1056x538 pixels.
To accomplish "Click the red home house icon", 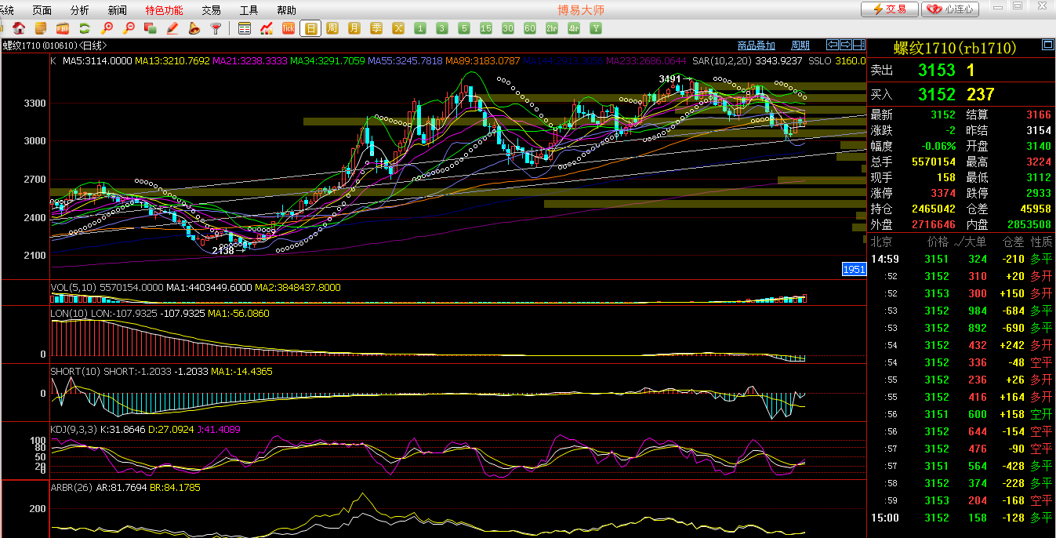I will 19,28.
